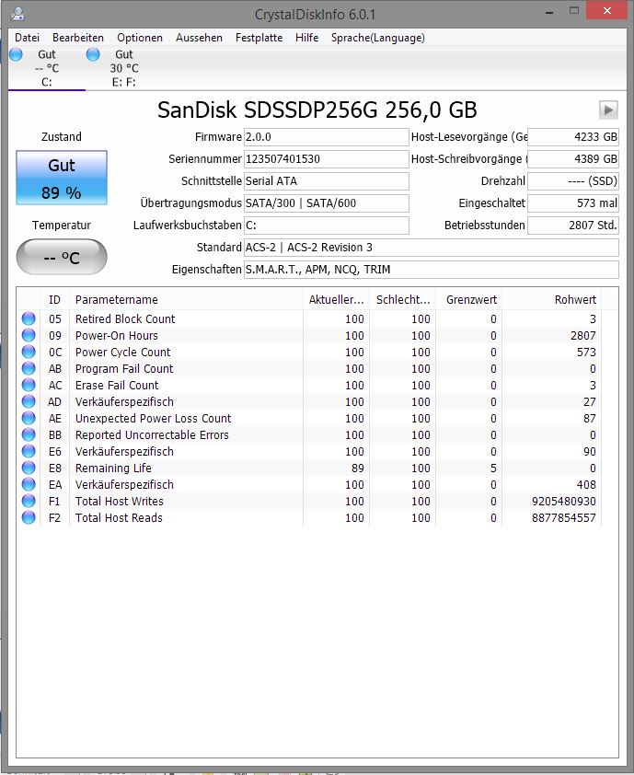The width and height of the screenshot is (634, 775).
Task: Select the Power-On Hours row text
Action: [x=117, y=336]
